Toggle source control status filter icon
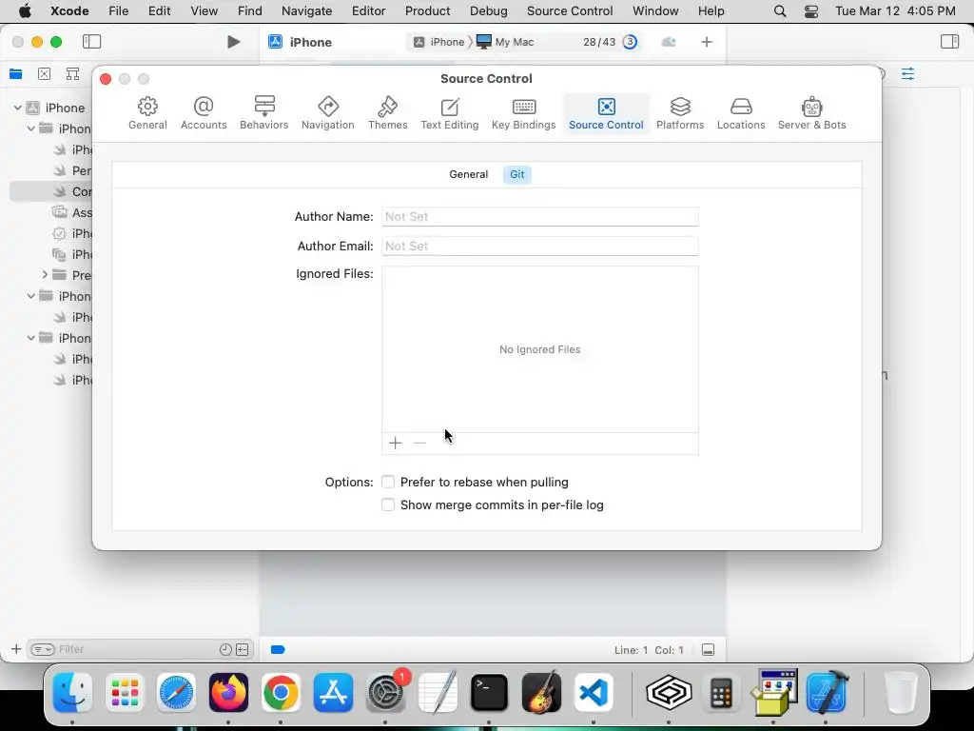Image resolution: width=974 pixels, height=731 pixels. tap(243, 649)
